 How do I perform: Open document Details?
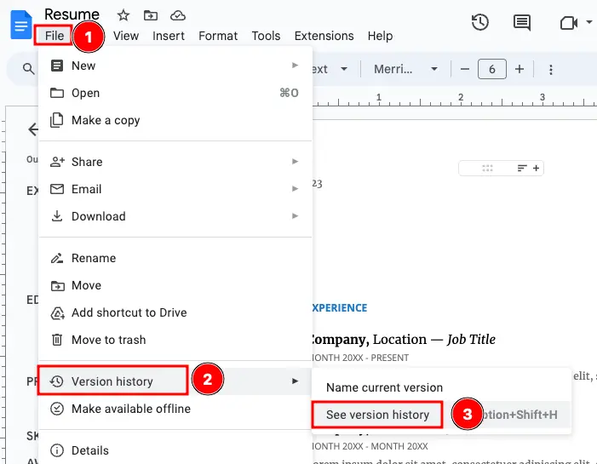pyautogui.click(x=175, y=450)
